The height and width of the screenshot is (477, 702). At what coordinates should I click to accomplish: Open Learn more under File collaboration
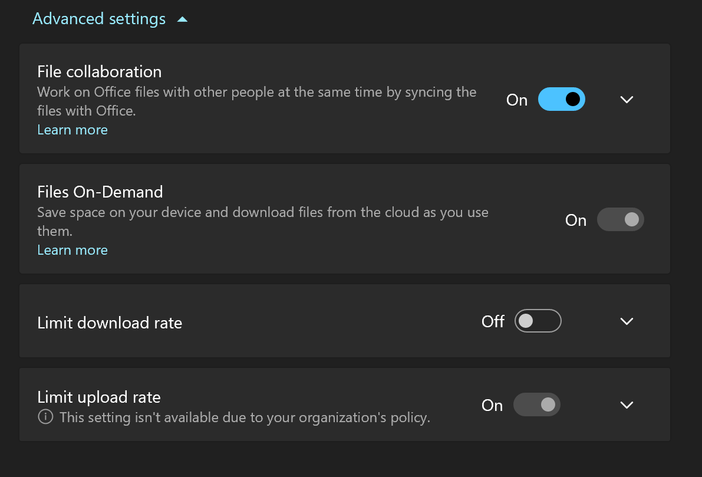pos(72,130)
